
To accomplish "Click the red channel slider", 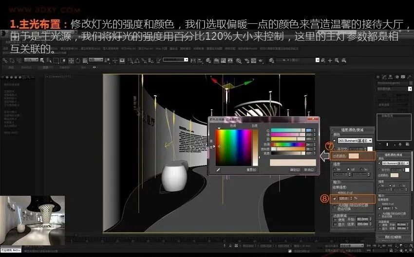I will (x=288, y=130).
